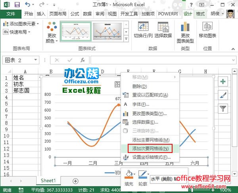This screenshot has height=193, width=238.
Task: Choose 更改图表类型(Y)... in context menu
Action: (150, 114)
